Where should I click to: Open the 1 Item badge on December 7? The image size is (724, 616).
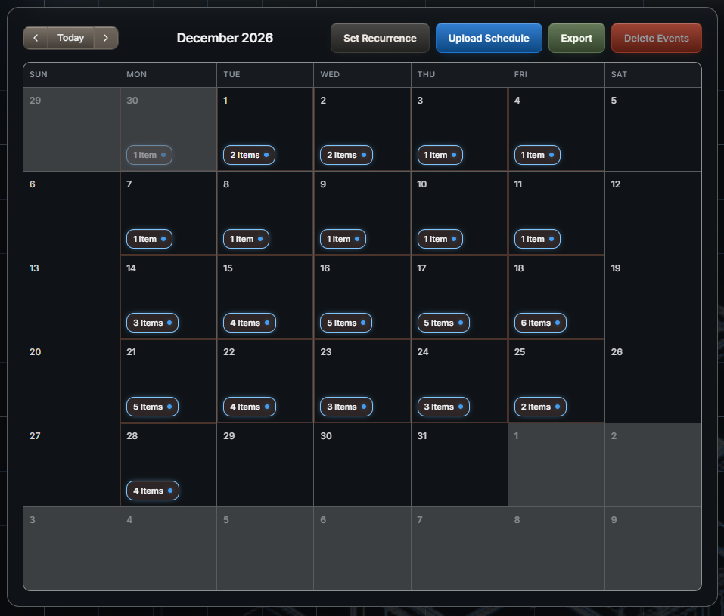150,239
